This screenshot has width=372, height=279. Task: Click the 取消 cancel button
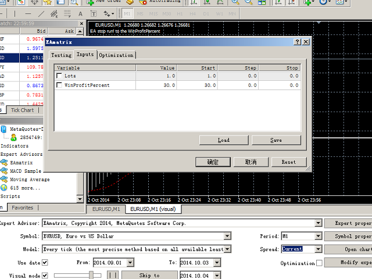pos(251,162)
